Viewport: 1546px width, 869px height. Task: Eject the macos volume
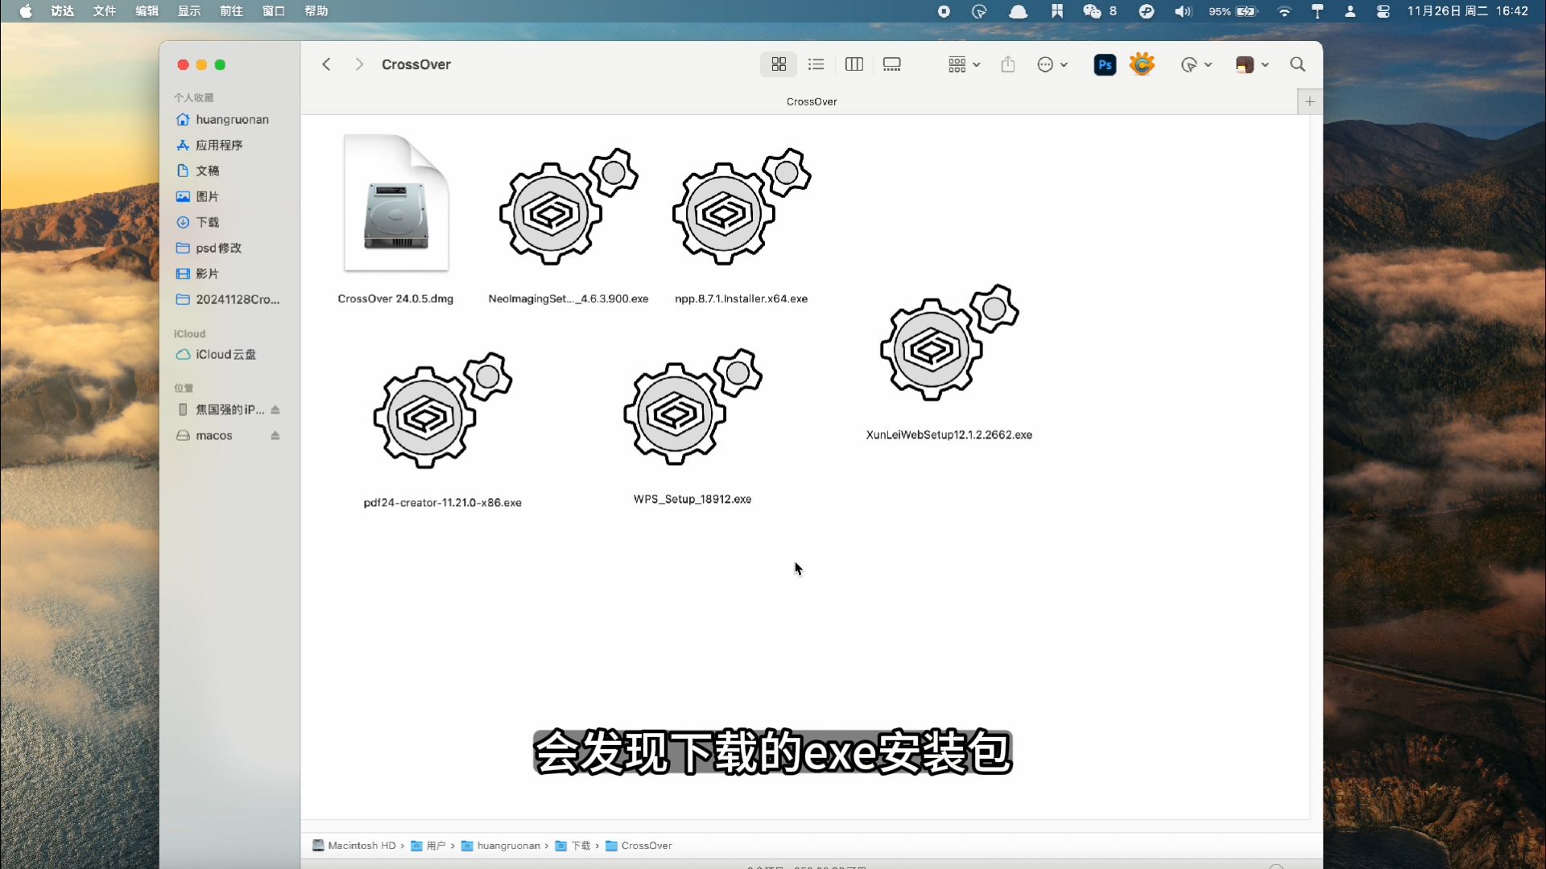275,435
